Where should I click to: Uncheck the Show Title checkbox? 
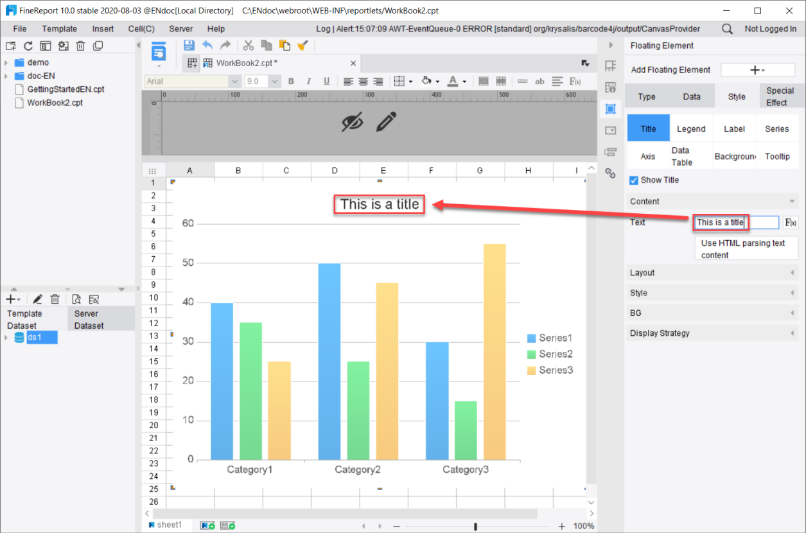point(633,180)
